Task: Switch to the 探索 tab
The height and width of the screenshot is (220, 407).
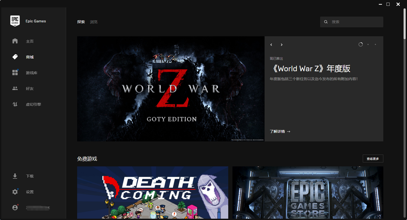Action: (x=81, y=22)
